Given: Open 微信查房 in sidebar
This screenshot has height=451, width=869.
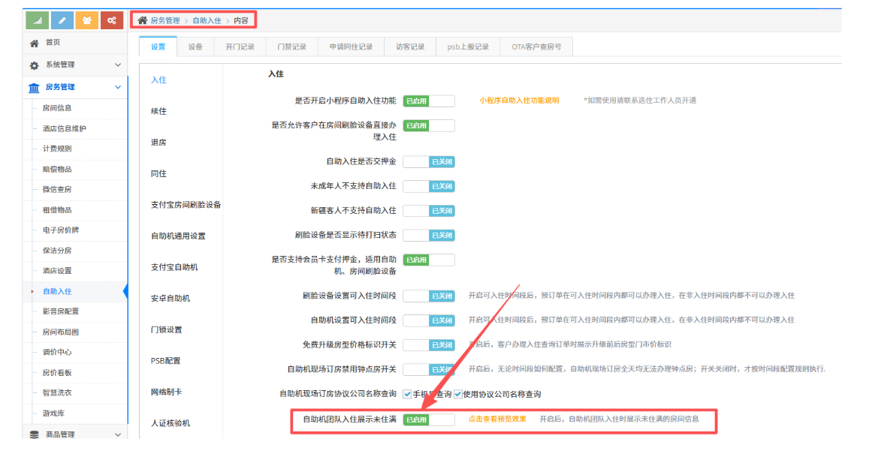Looking at the screenshot, I should 57,190.
